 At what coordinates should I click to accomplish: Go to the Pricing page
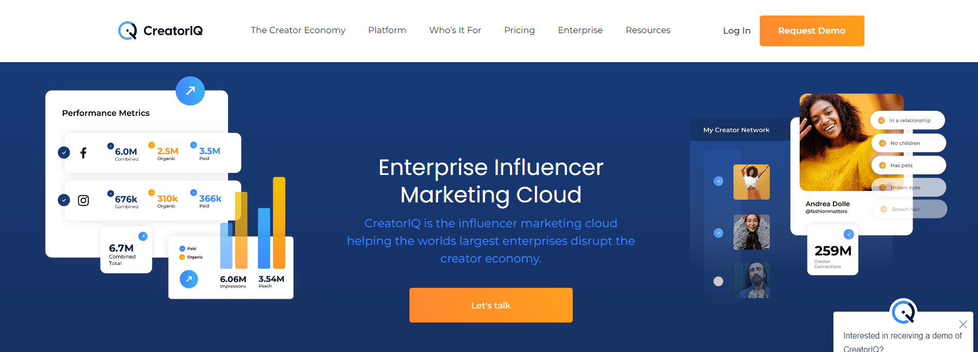519,30
